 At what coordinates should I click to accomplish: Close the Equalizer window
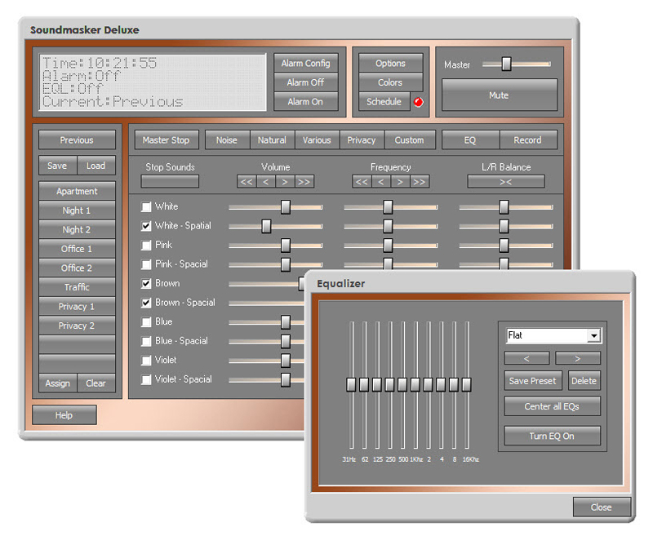[x=602, y=507]
